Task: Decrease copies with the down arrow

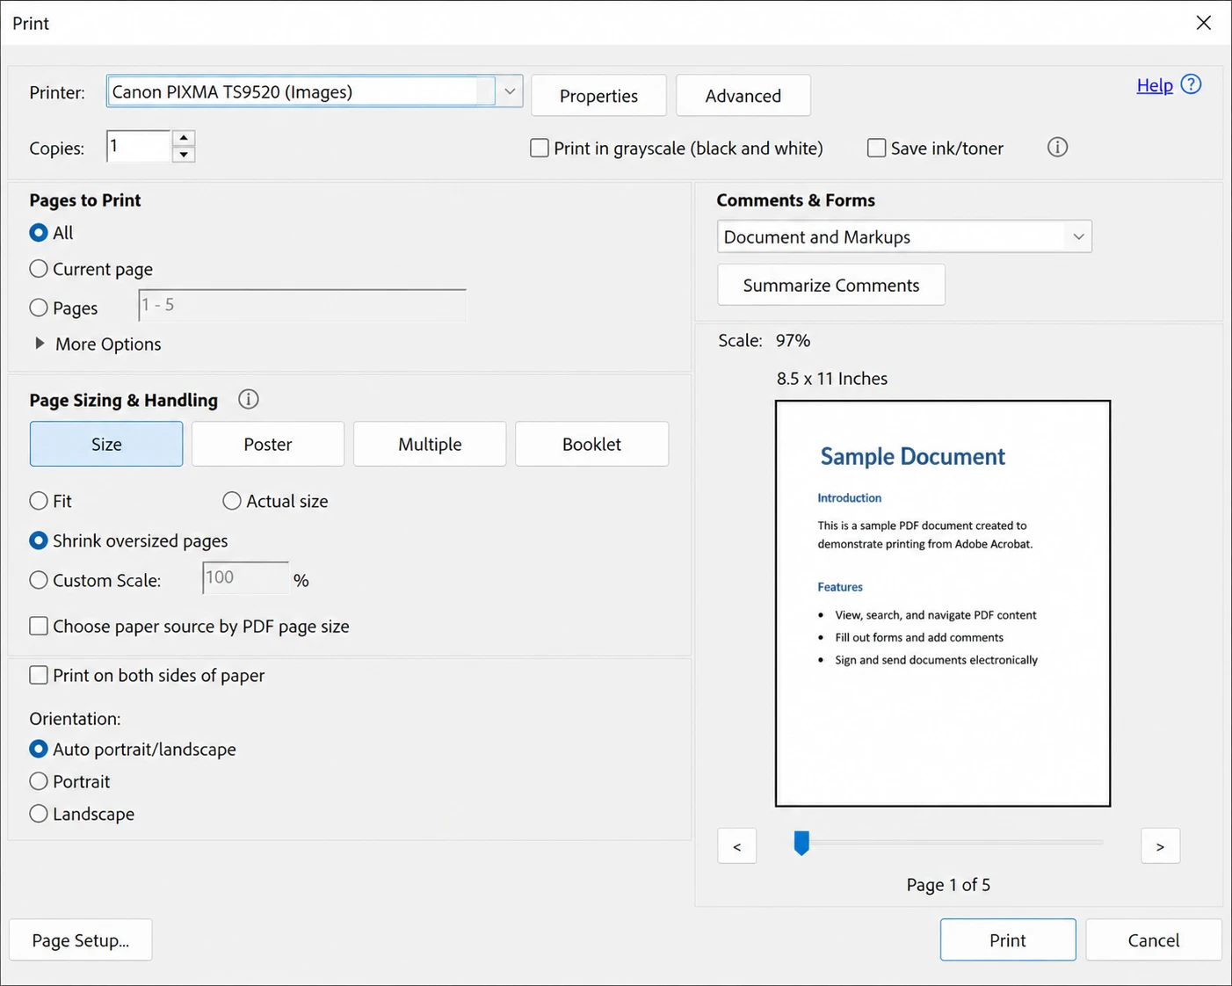Action: (183, 155)
